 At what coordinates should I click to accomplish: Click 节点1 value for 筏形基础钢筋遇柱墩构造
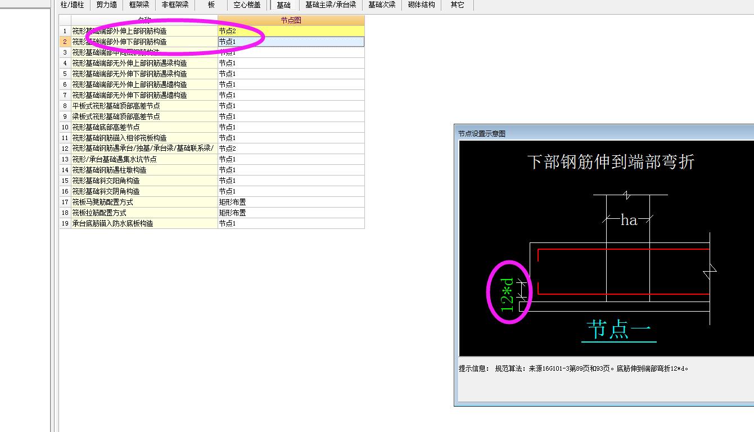click(x=291, y=170)
